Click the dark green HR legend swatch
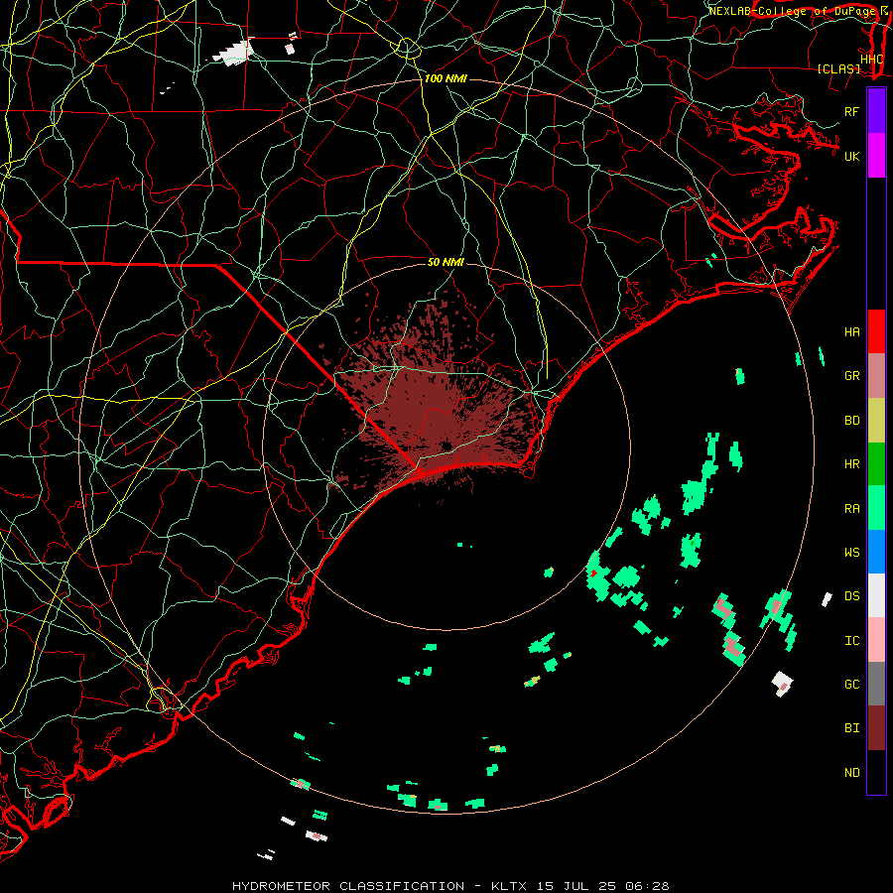The height and width of the screenshot is (893, 893). 876,463
